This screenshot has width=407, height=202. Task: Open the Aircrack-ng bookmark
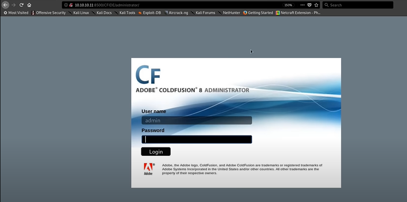tap(176, 12)
